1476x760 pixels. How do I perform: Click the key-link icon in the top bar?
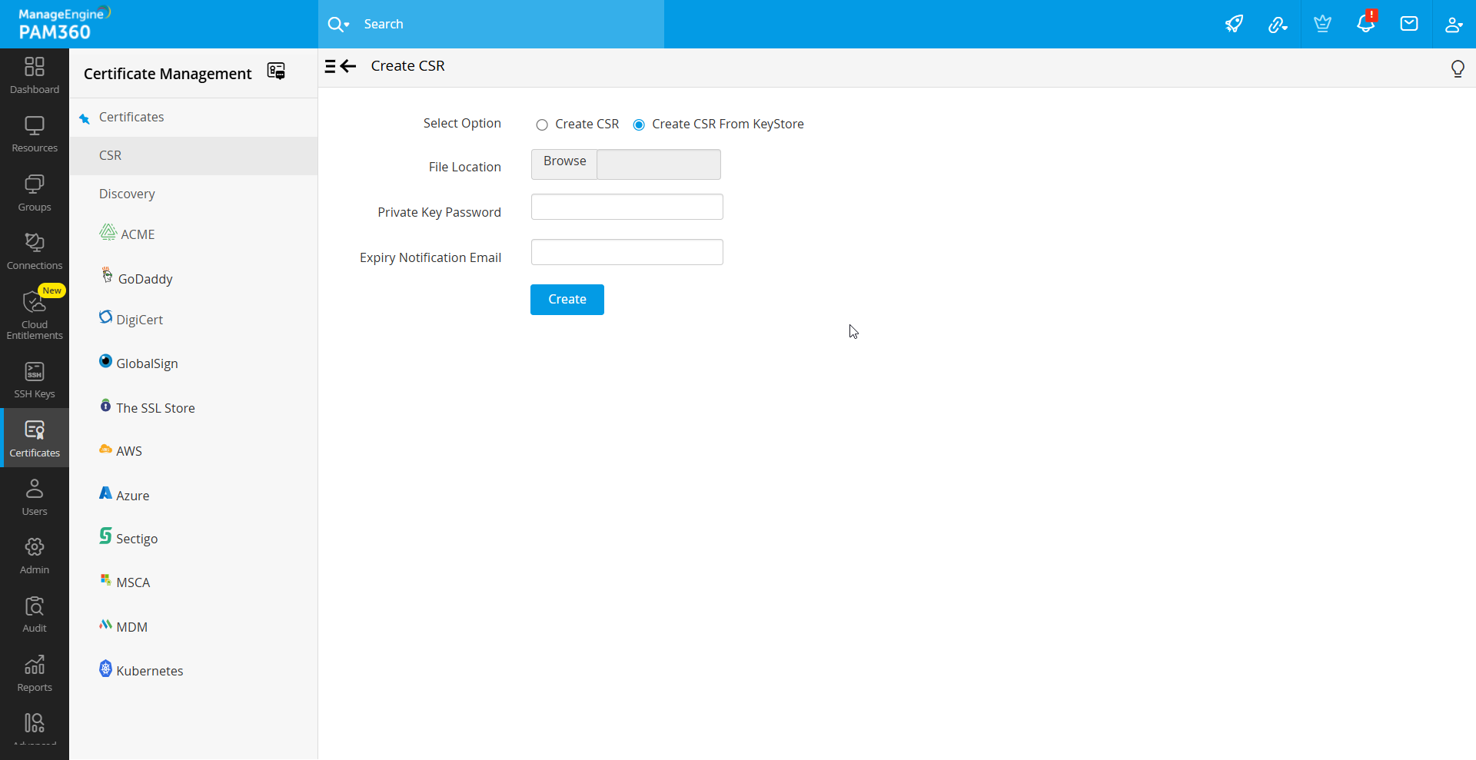[1278, 25]
